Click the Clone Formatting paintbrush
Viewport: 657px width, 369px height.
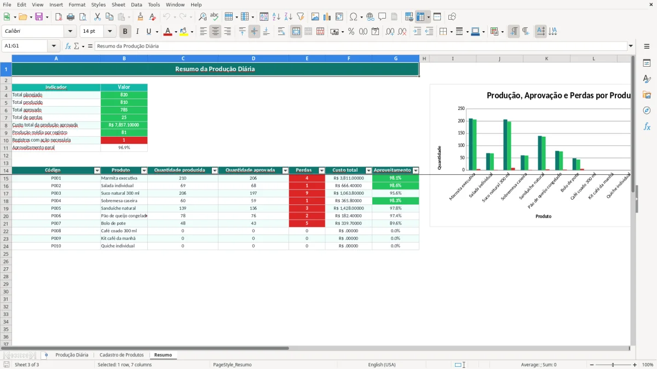pos(141,17)
